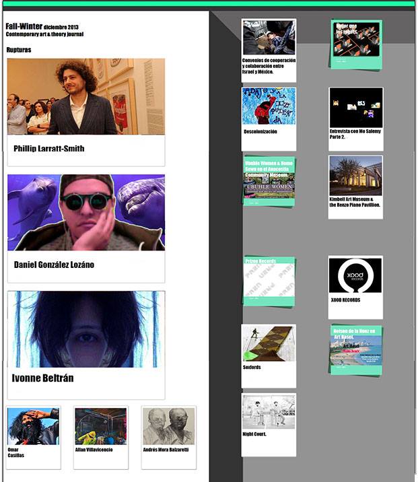Open the Daniel González Lozáno portrait

point(86,213)
